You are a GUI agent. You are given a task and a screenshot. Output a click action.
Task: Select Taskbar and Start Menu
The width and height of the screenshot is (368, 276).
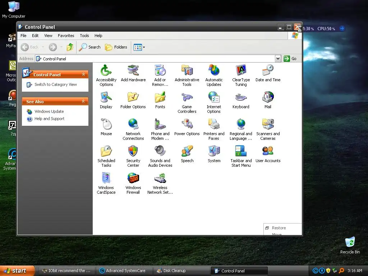click(x=241, y=156)
